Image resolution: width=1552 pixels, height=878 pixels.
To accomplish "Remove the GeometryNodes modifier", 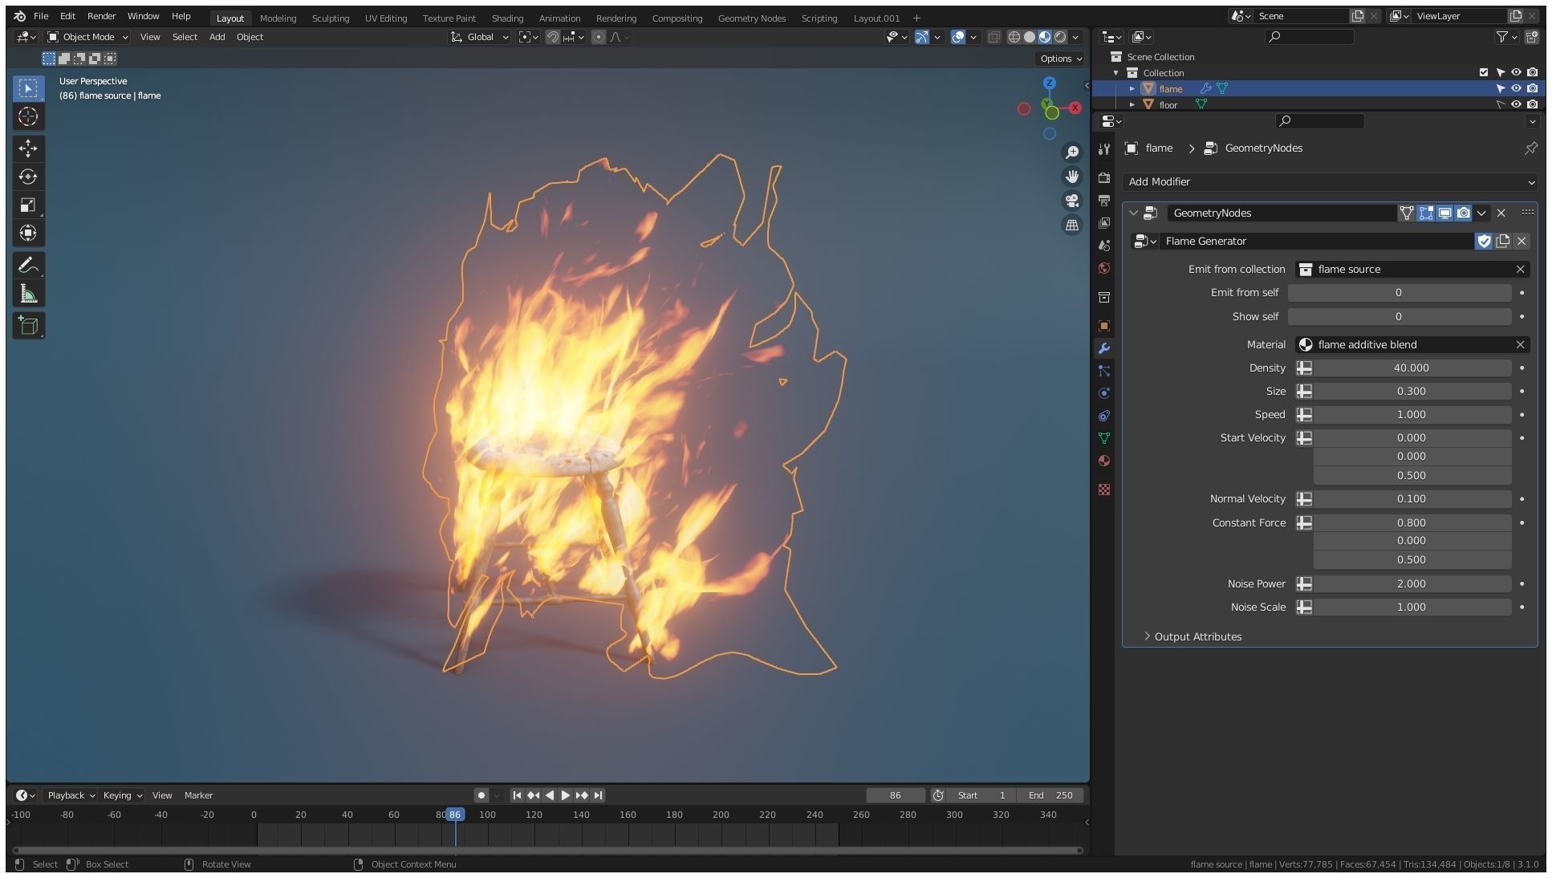I will coord(1501,213).
